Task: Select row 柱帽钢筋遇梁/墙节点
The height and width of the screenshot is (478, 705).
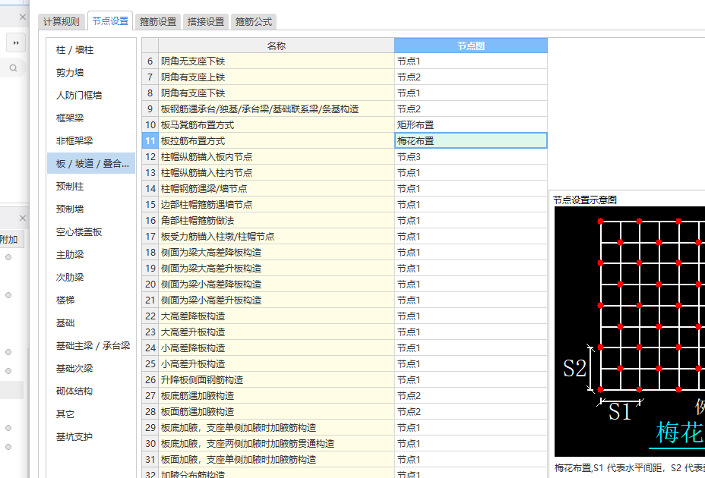Action: 276,189
